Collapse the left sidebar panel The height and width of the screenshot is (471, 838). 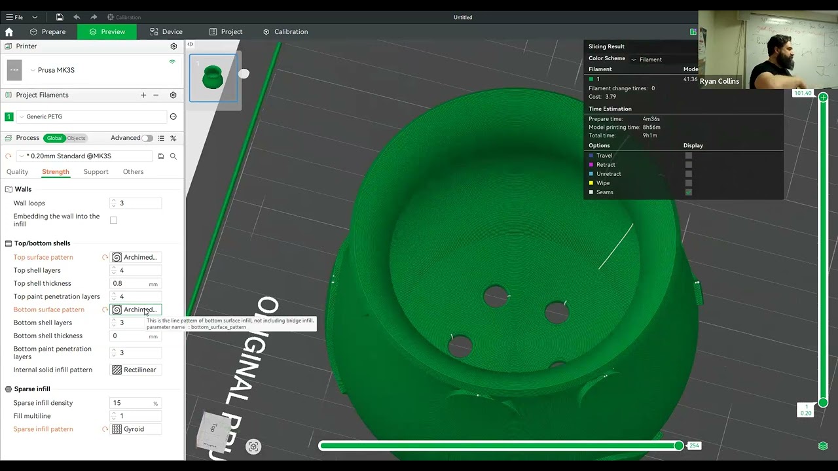tap(190, 44)
